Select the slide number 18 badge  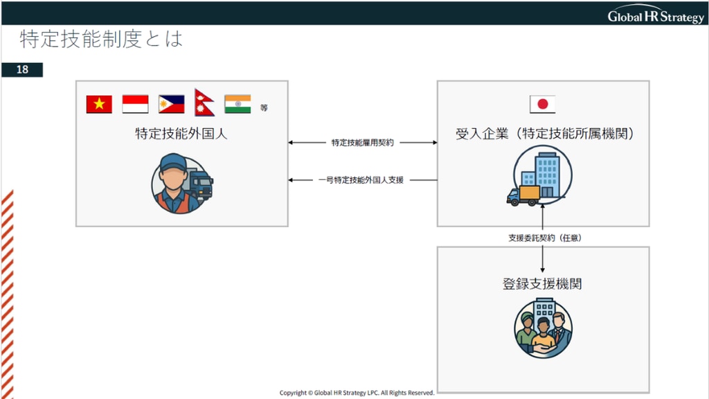tap(22, 70)
